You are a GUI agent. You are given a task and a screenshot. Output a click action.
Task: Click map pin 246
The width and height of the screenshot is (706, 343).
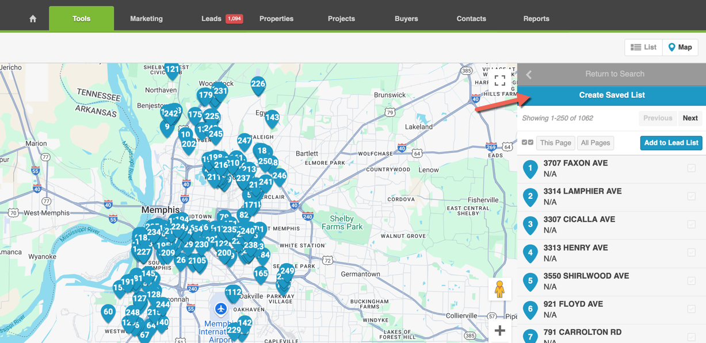point(280,176)
